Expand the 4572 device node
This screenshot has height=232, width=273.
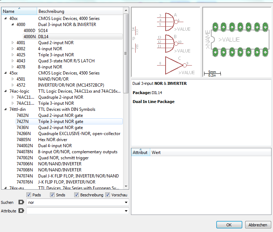pos(12,85)
